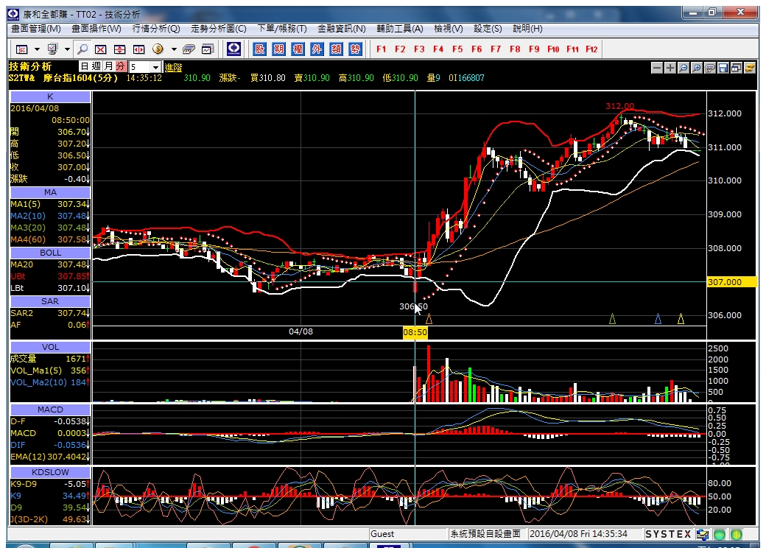766x548 pixels.
Task: Click the chart window toolbar icon
Action: click(208, 49)
